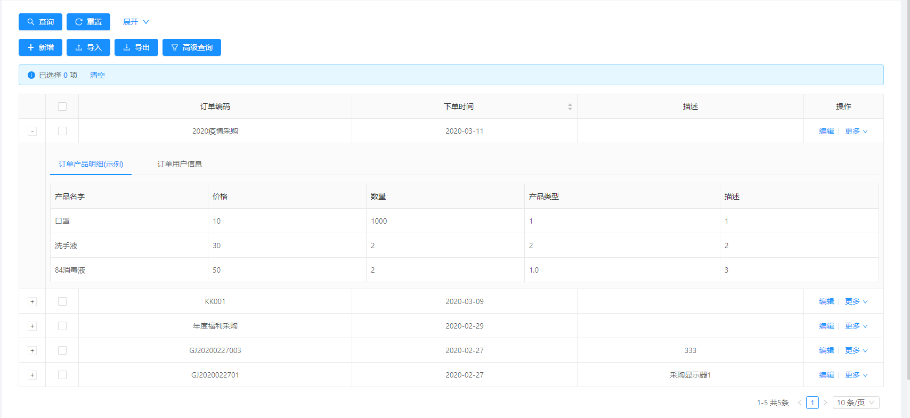Collapse the 2020疫情采购 row
This screenshot has height=418, width=910.
[x=32, y=131]
